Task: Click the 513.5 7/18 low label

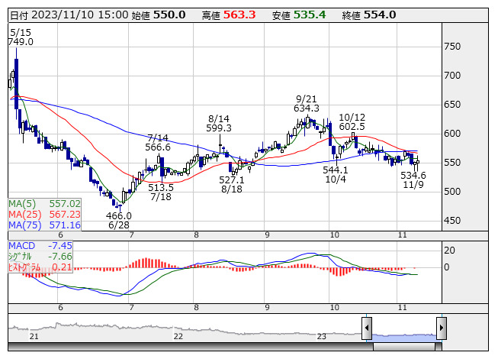Action: tap(161, 192)
